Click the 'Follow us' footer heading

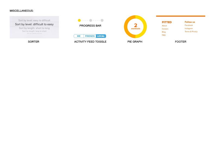point(190,22)
